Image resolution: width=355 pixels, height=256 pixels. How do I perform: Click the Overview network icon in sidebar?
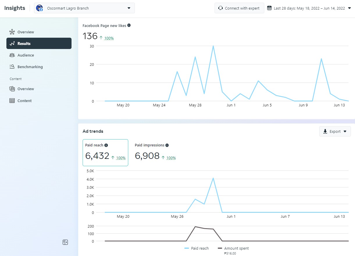click(x=12, y=32)
